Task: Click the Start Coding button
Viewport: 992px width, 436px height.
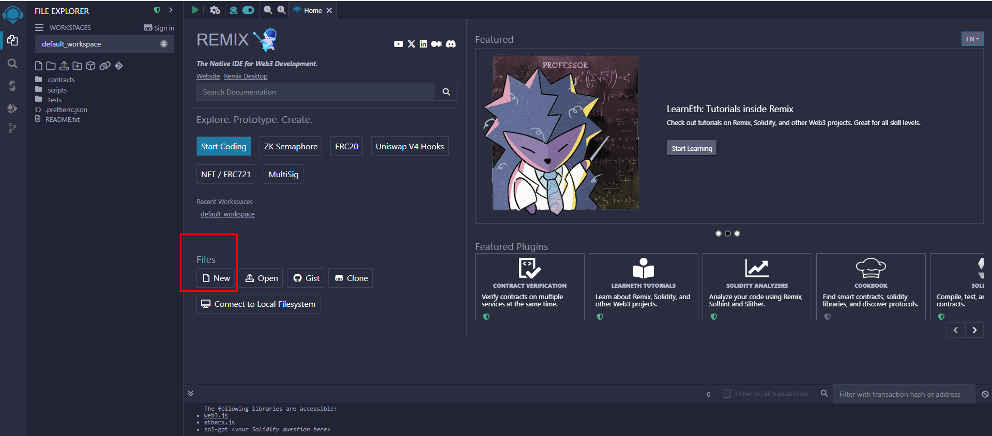Action: pos(224,146)
